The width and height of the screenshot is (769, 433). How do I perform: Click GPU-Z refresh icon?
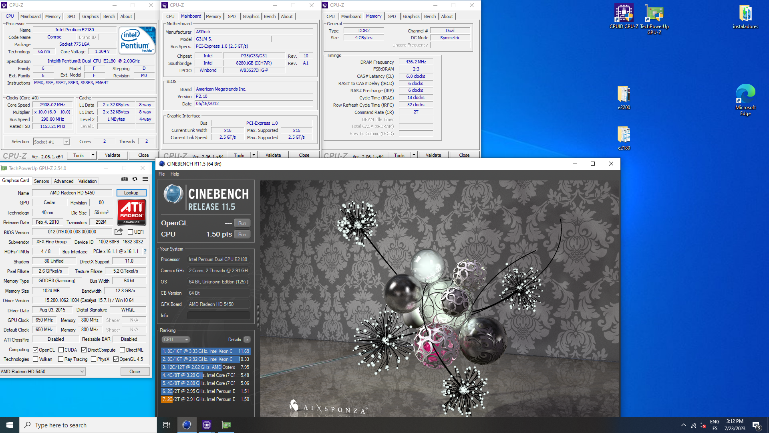click(135, 179)
